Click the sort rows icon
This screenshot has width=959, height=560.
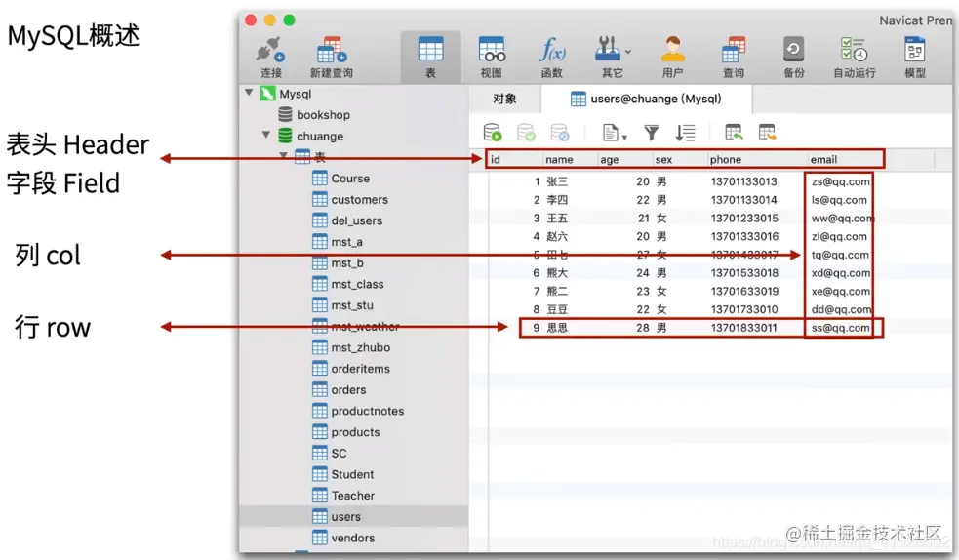click(x=685, y=132)
